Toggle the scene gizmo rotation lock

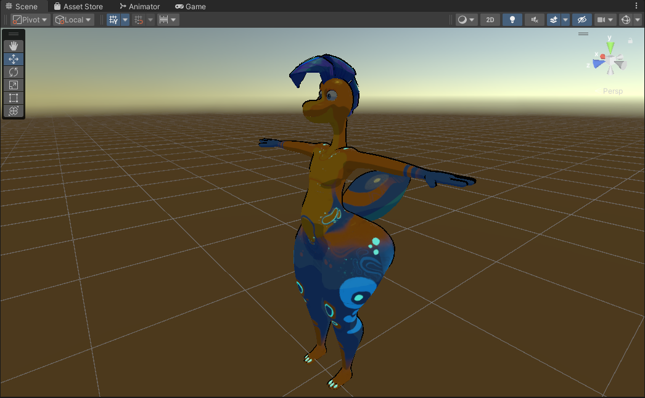pos(630,41)
